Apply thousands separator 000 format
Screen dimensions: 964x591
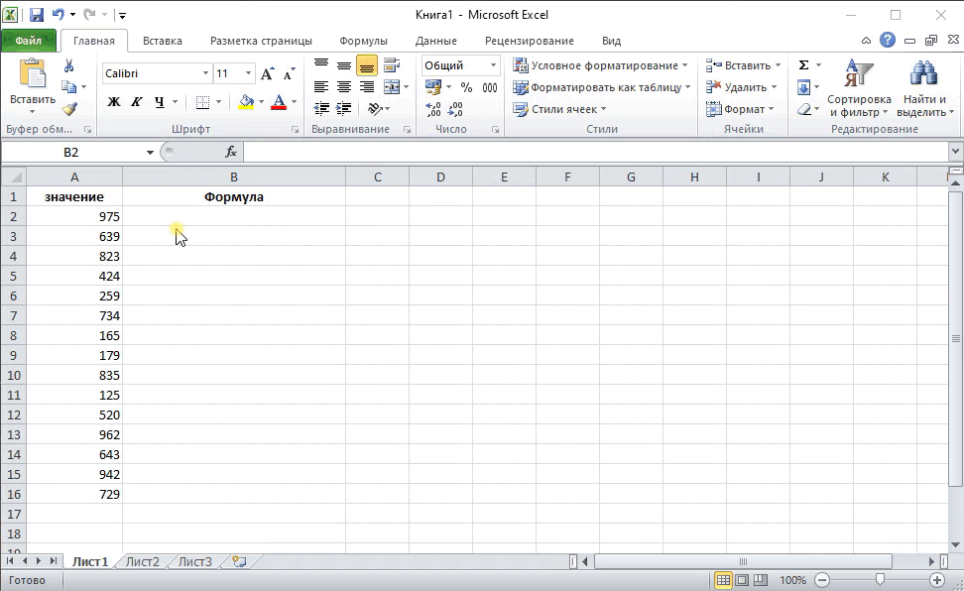[490, 87]
